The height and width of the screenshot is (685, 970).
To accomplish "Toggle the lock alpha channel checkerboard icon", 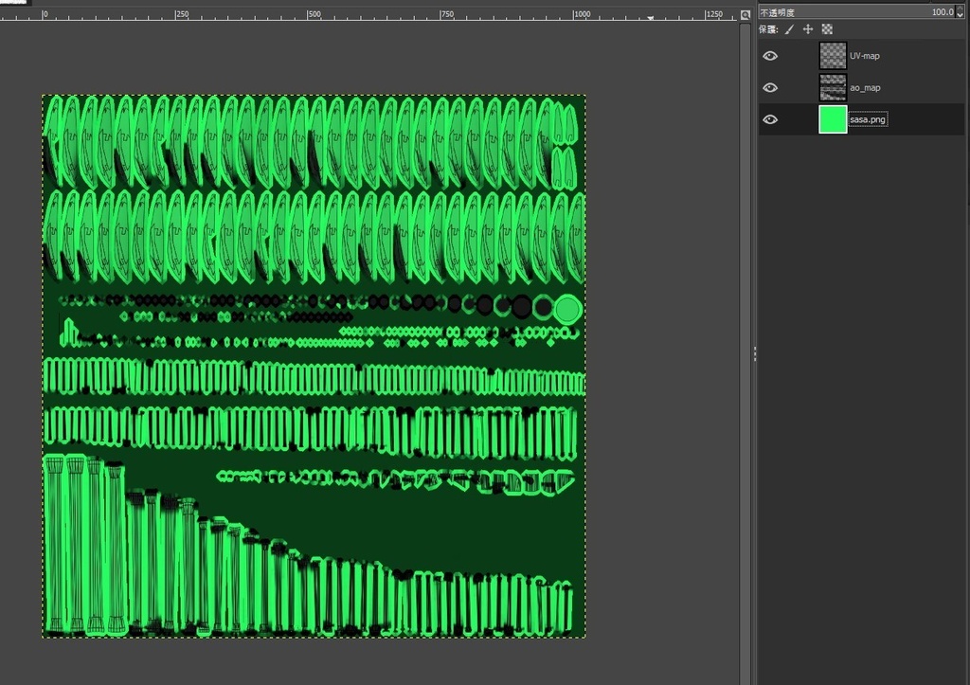I will pos(827,29).
